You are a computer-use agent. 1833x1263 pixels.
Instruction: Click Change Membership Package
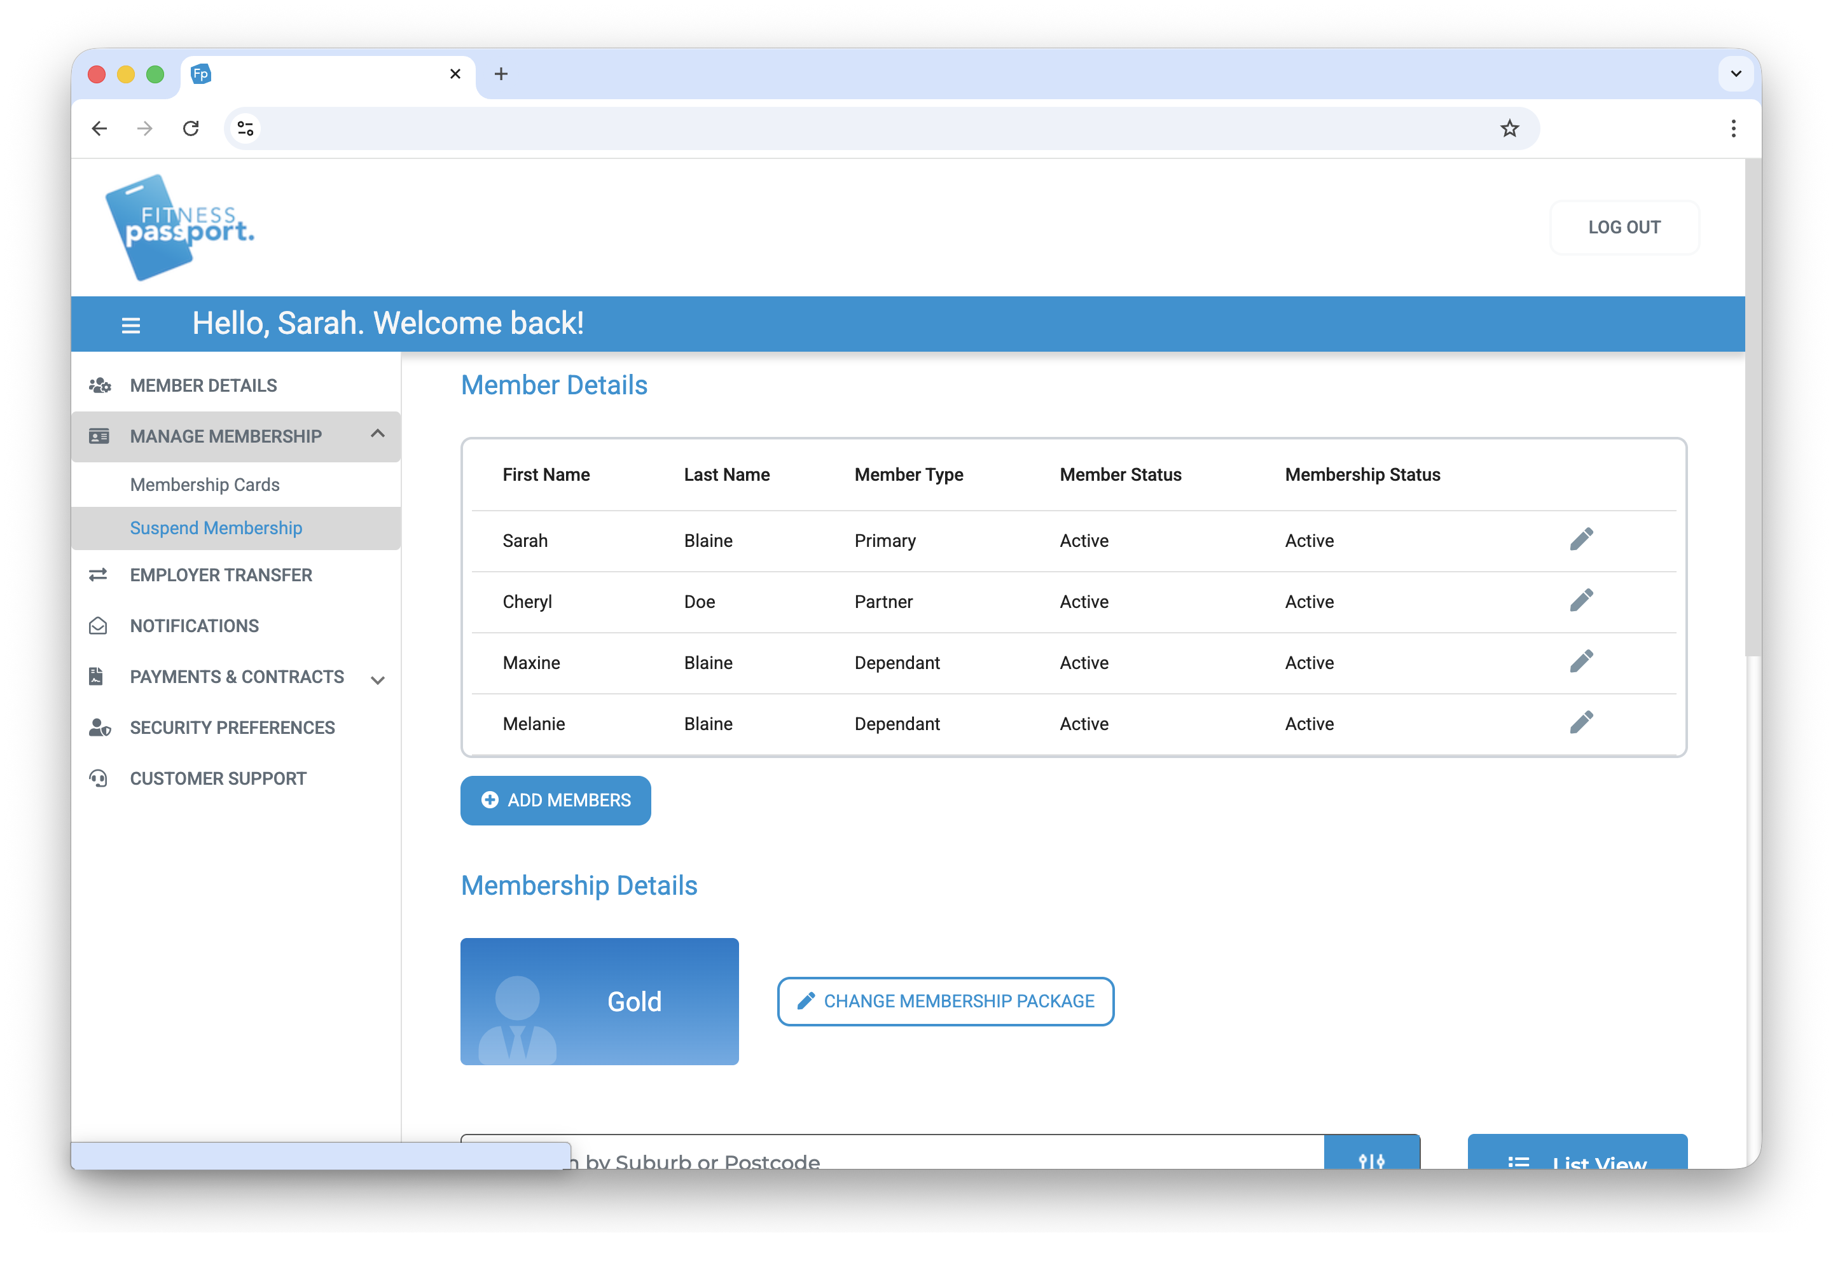point(945,1001)
